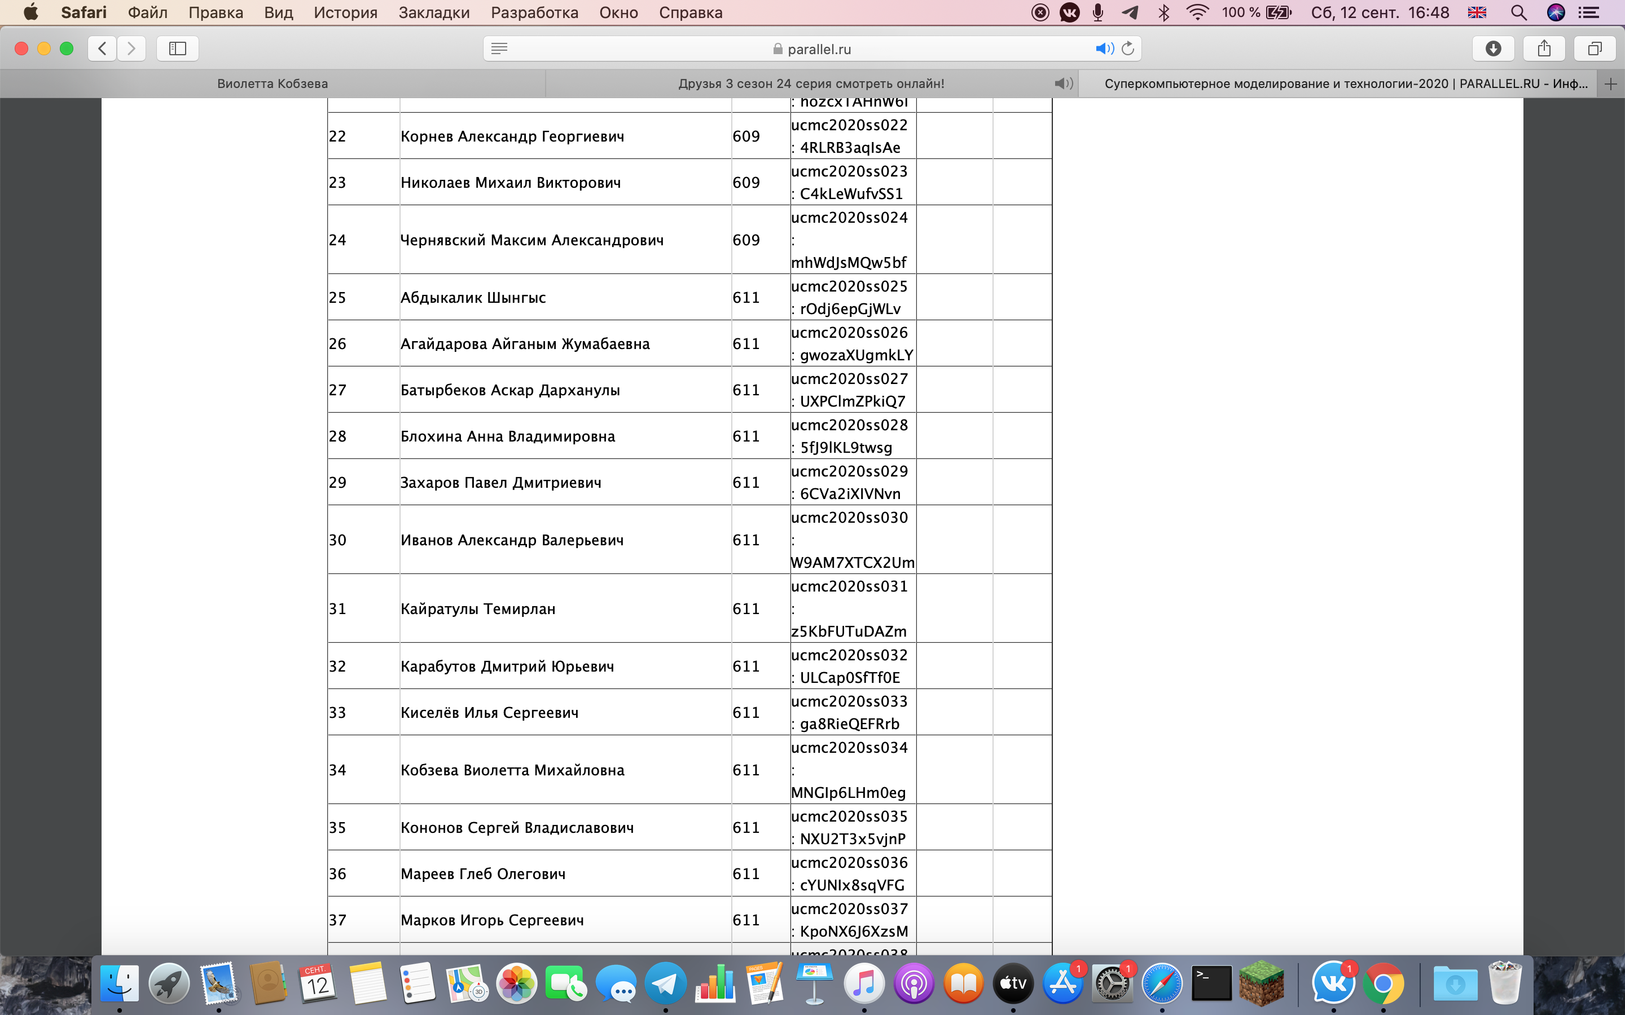Show tab overview in Safari
The width and height of the screenshot is (1625, 1015).
1595,48
